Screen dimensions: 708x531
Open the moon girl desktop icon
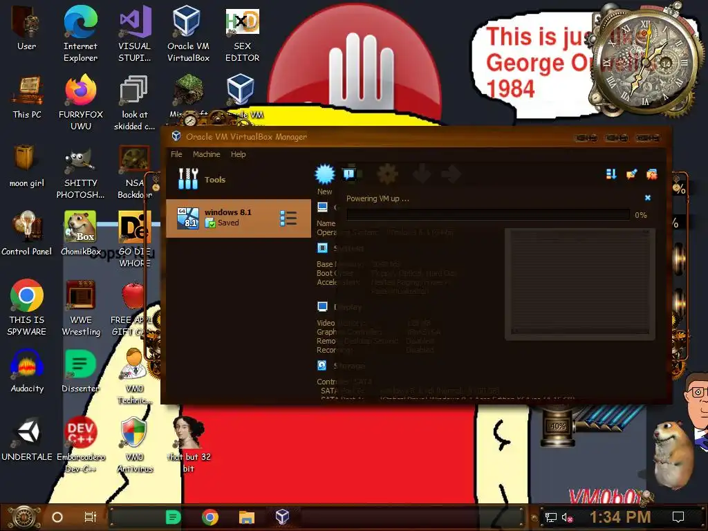(x=27, y=166)
